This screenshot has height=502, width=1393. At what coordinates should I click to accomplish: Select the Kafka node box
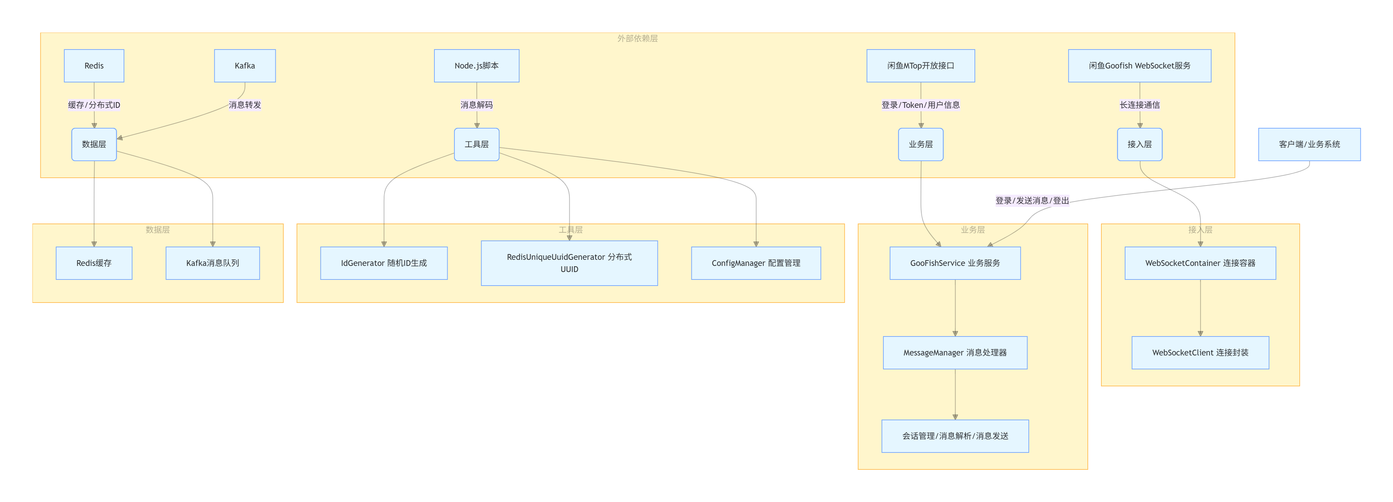(244, 66)
